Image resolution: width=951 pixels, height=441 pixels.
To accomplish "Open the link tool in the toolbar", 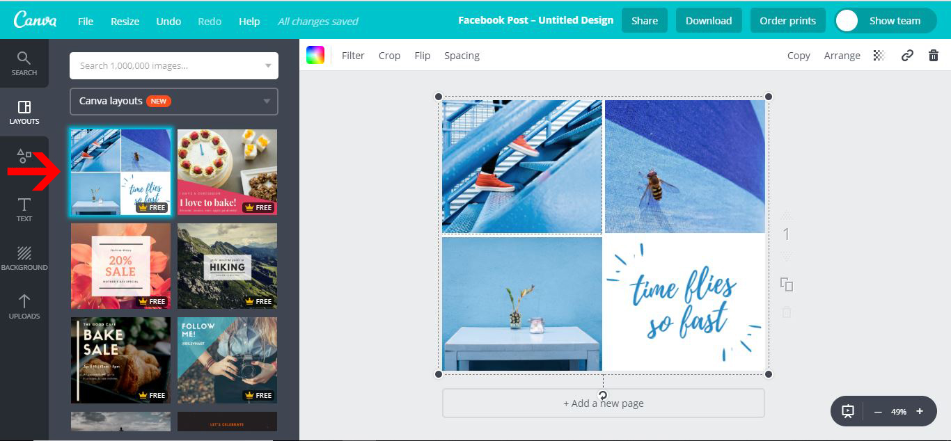I will [906, 55].
